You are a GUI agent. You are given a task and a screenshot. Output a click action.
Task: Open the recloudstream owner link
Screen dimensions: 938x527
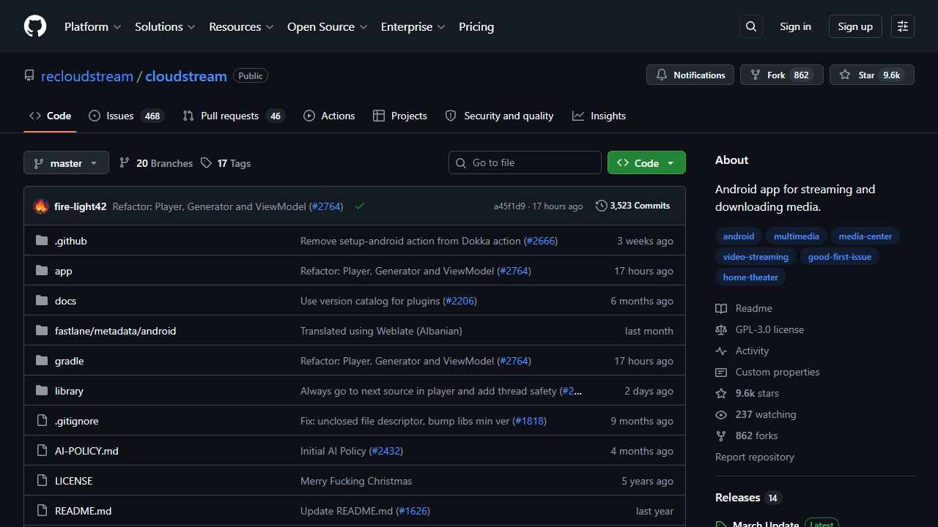coord(87,76)
